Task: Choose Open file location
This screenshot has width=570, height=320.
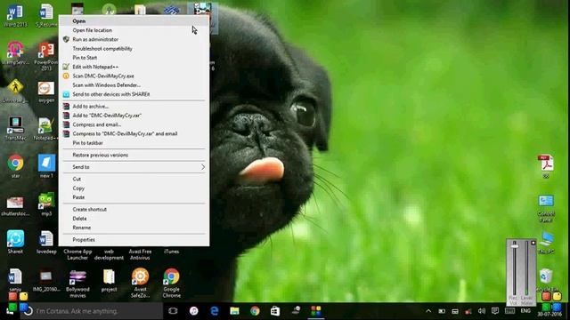Action: click(134, 30)
